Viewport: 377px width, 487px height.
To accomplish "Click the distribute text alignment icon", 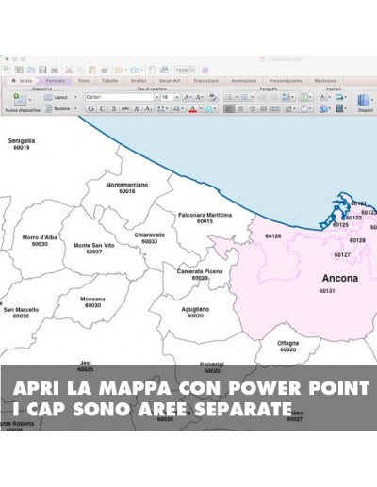I will coord(275,108).
